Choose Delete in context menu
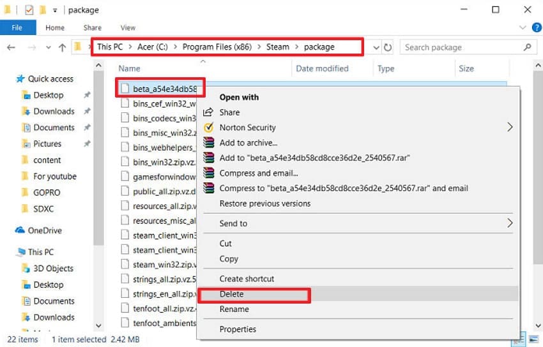This screenshot has width=543, height=347. tap(231, 294)
